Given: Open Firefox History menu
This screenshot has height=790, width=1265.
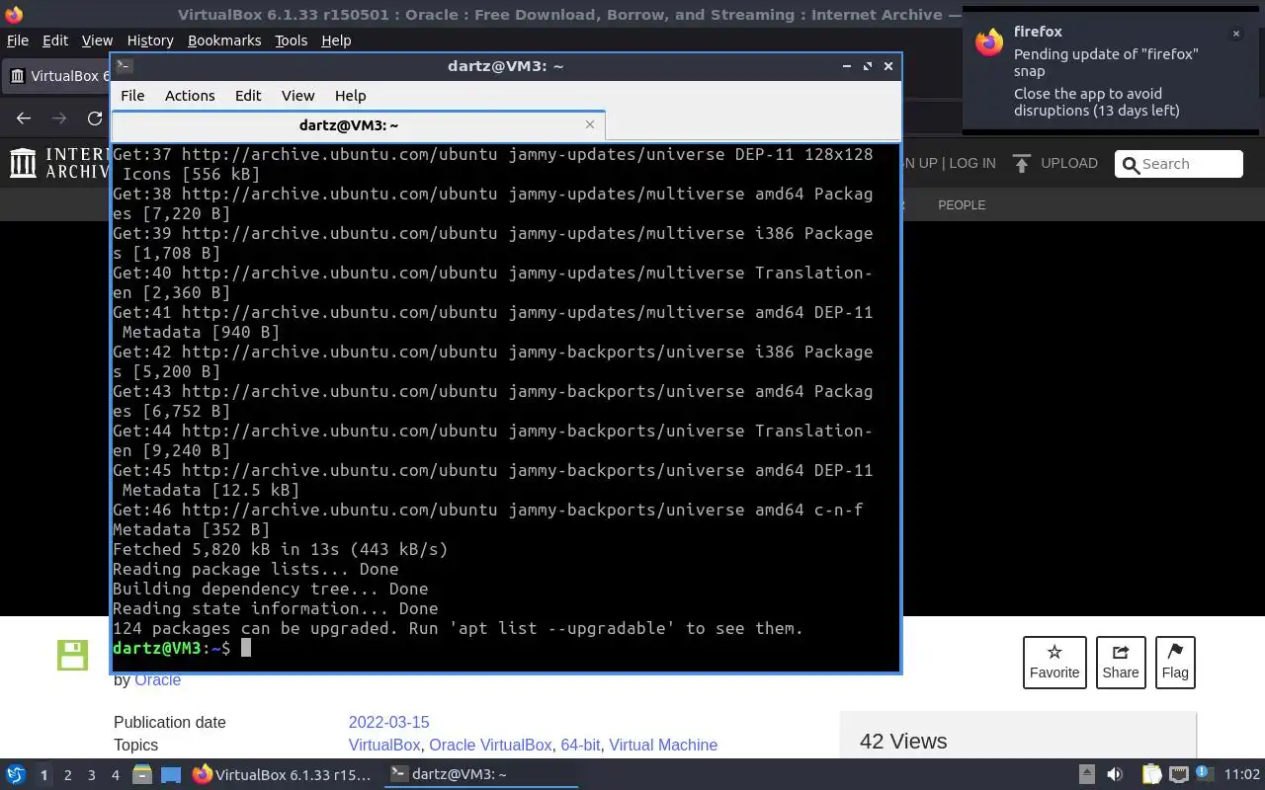Looking at the screenshot, I should 150,40.
